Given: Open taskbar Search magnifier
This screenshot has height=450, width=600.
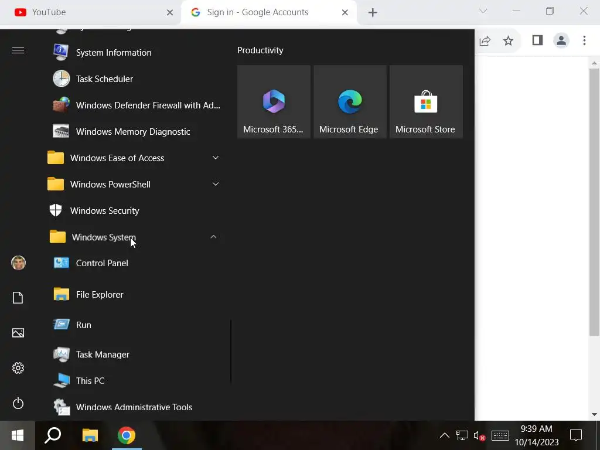Looking at the screenshot, I should (53, 435).
